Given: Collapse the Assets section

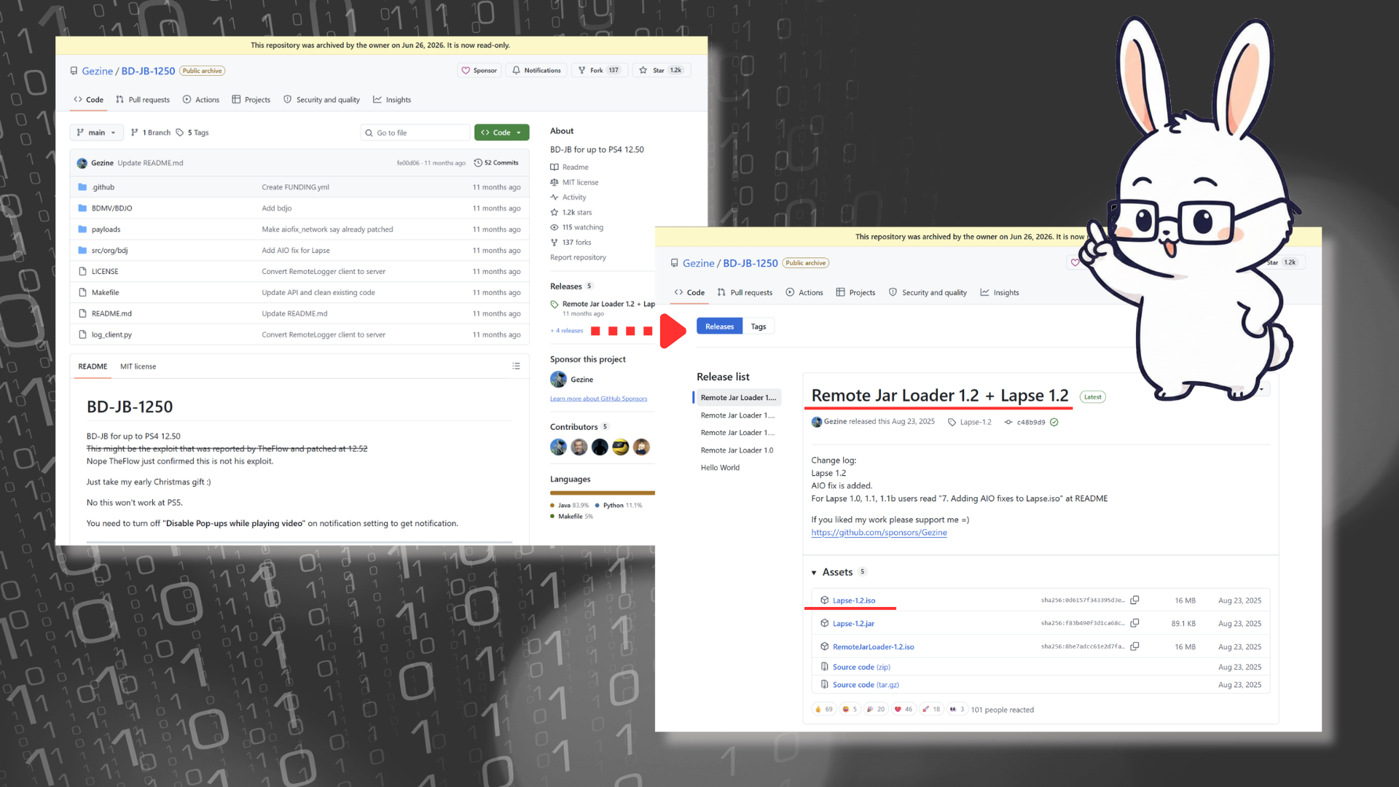Looking at the screenshot, I should click(x=814, y=573).
